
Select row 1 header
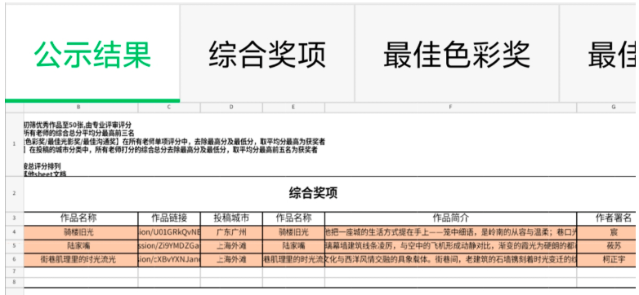click(x=14, y=144)
